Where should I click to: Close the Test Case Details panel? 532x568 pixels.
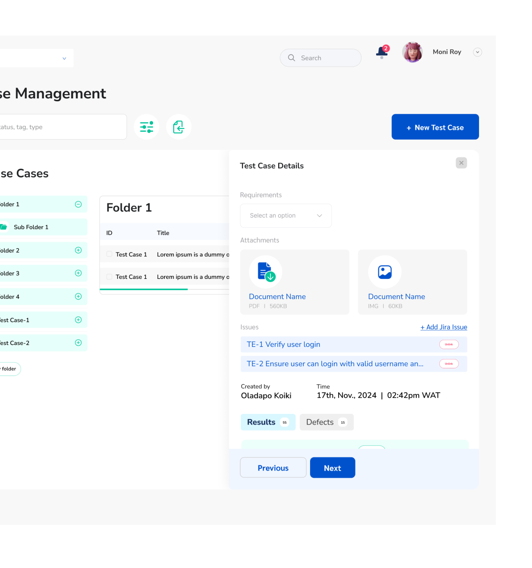pos(461,163)
